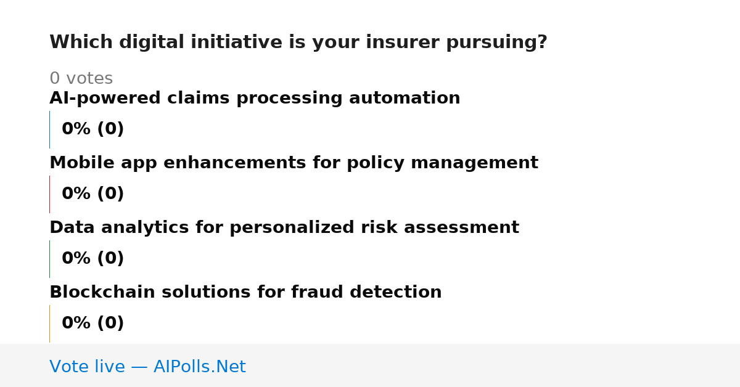Screen dimensions: 740x387
Task: Click the orange bar under Blockchain solutions option
Action: point(49,324)
